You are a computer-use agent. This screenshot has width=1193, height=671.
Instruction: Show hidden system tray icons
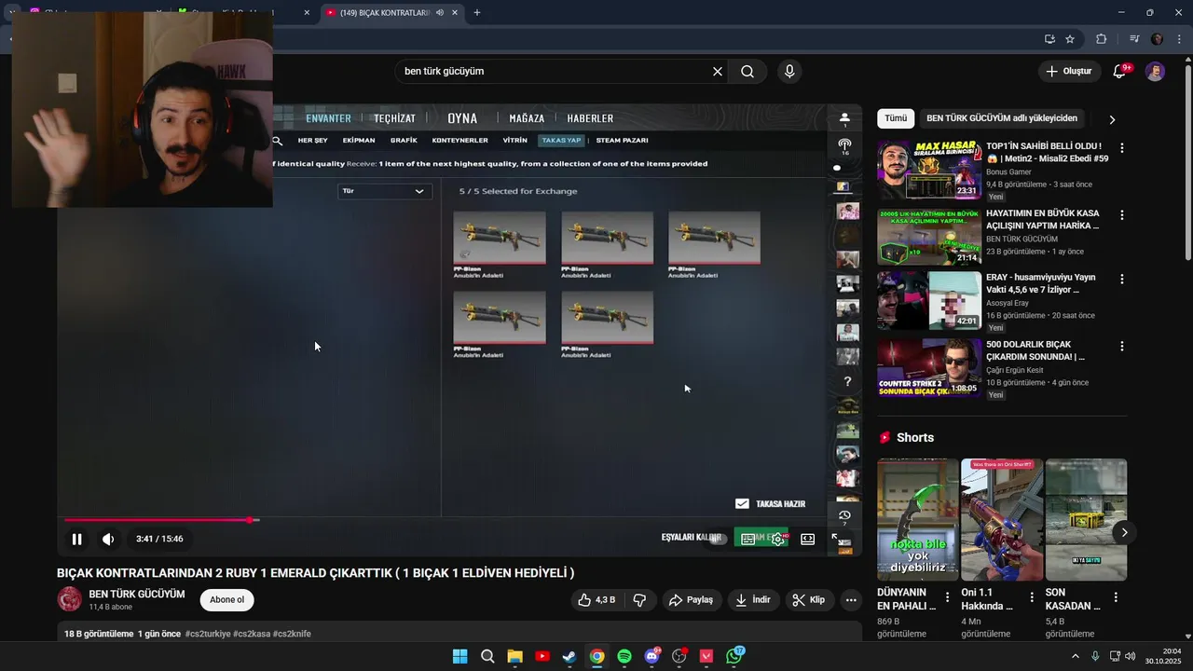point(1075,656)
